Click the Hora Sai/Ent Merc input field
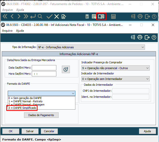This screenshot has width=159, height=142. point(44,74)
